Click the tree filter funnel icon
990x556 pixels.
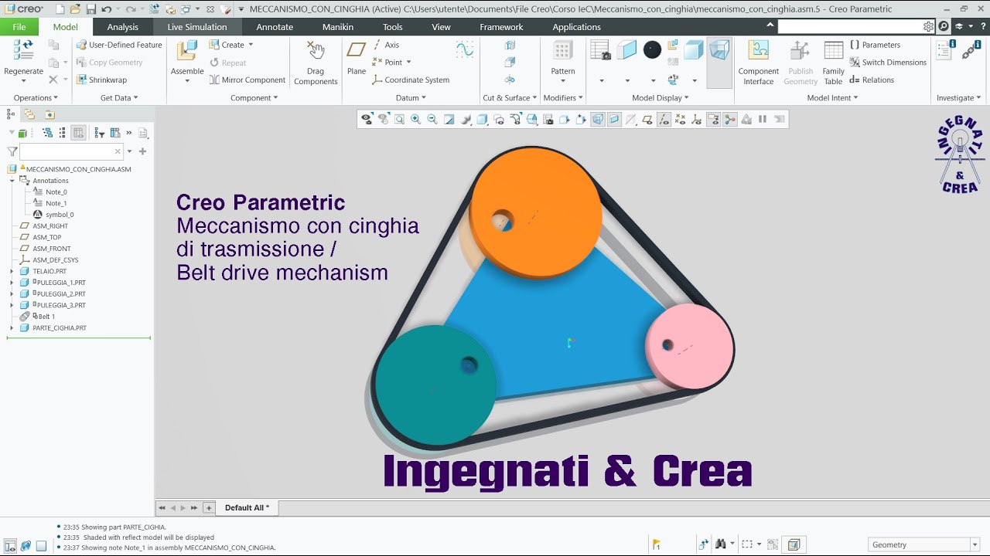click(12, 151)
